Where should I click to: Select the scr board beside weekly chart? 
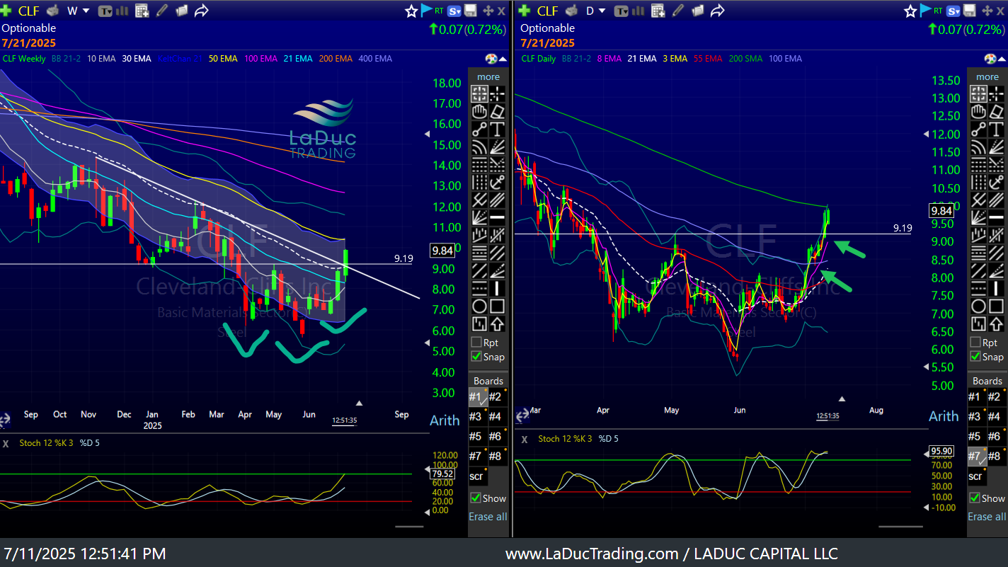477,476
